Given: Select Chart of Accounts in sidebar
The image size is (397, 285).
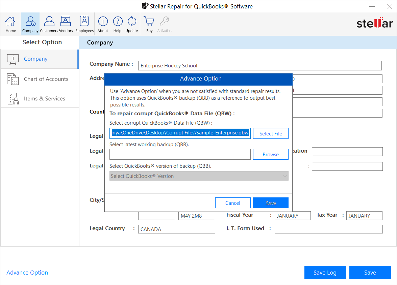Looking at the screenshot, I should (40, 79).
